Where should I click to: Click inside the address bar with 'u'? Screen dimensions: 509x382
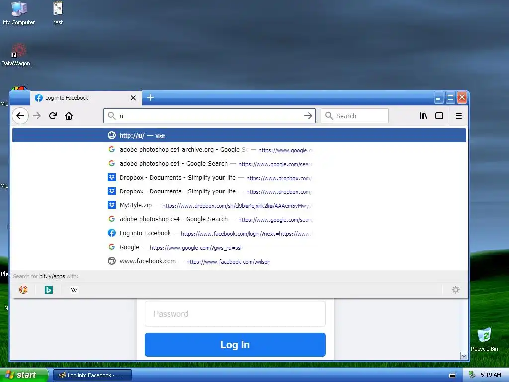pyautogui.click(x=209, y=116)
